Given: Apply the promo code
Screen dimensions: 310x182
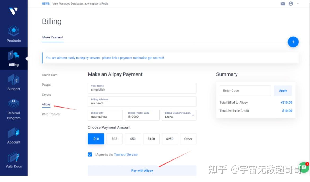Looking at the screenshot, I should 283,91.
